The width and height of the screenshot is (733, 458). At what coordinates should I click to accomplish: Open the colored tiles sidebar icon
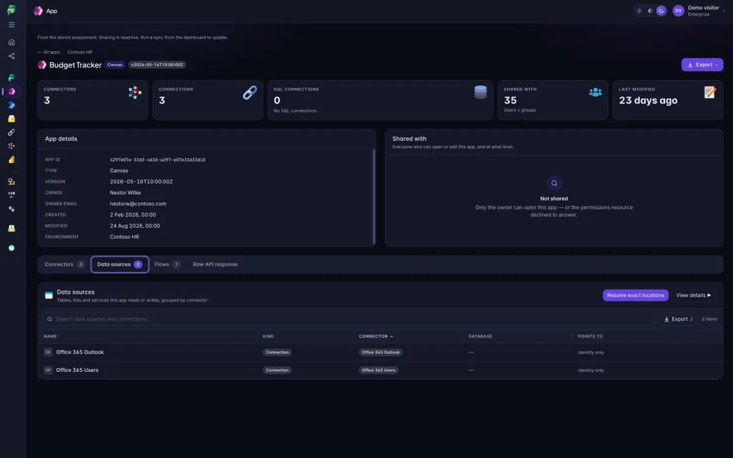pos(12,195)
